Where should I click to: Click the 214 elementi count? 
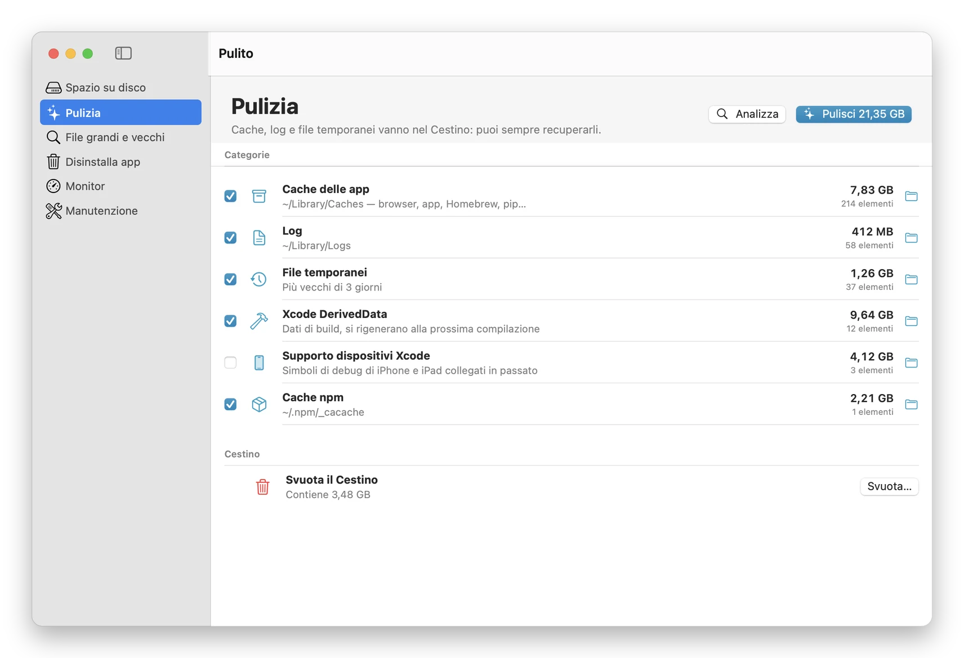[867, 204]
